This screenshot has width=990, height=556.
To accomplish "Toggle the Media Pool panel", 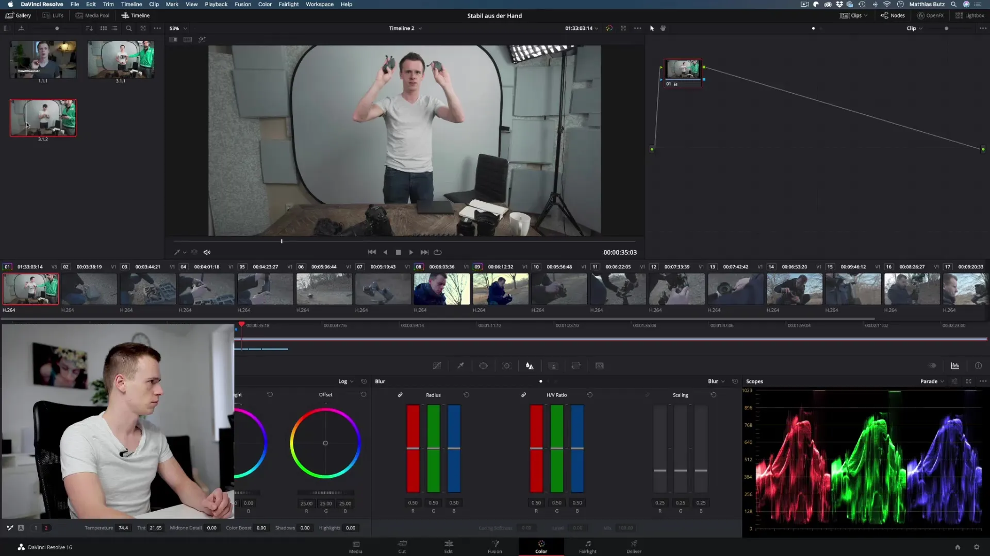I will 92,15.
